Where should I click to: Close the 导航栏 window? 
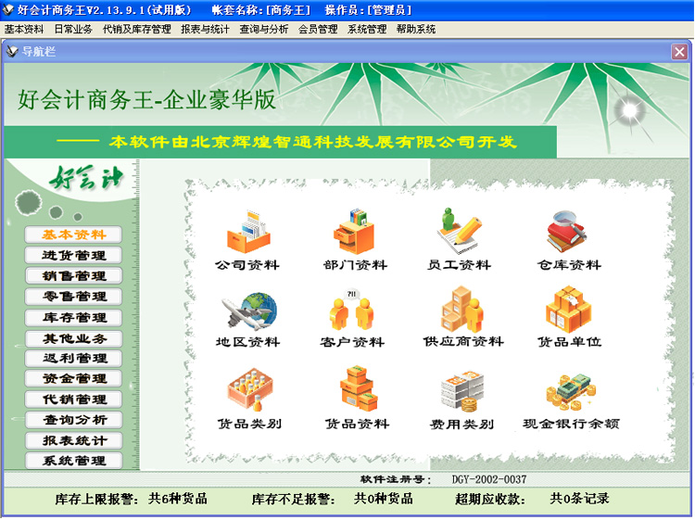tap(679, 51)
